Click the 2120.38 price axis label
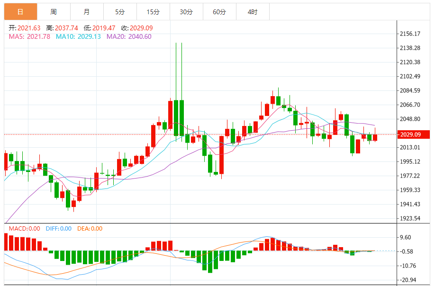The width and height of the screenshot is (435, 286). point(410,62)
